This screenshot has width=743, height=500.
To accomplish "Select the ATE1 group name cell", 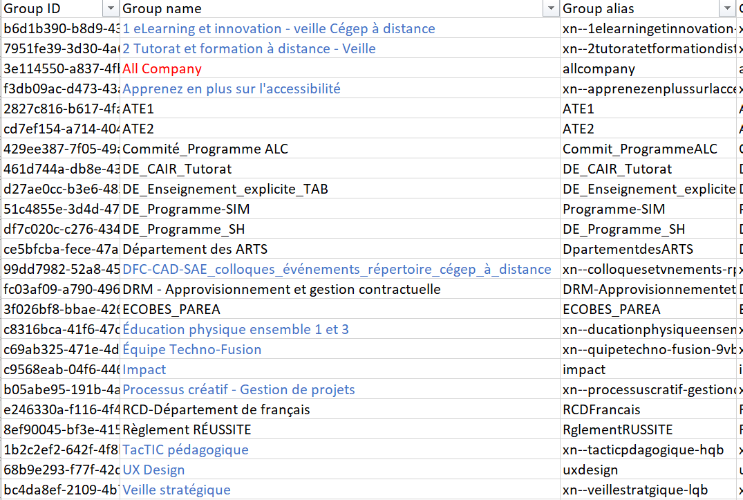I will (138, 109).
